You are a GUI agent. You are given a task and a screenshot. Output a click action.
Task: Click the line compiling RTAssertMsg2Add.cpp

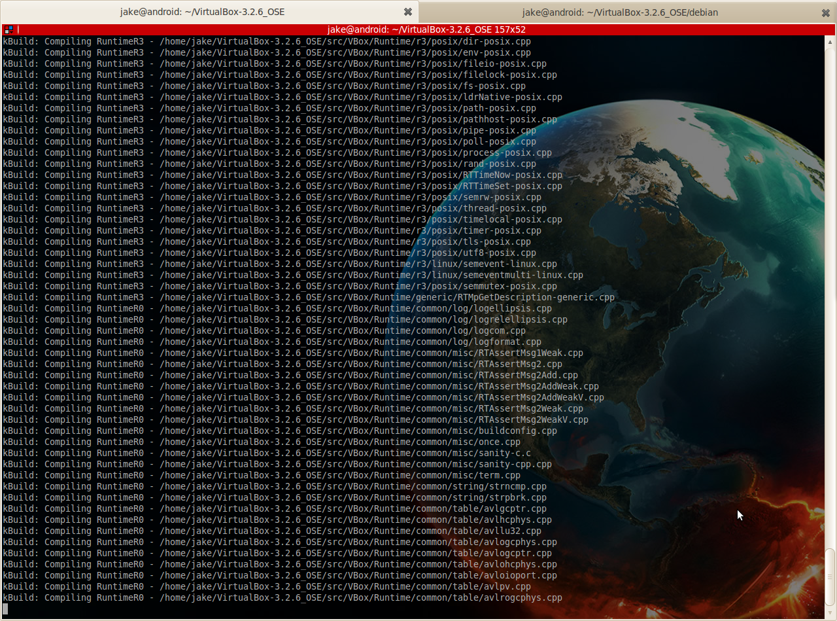point(290,375)
